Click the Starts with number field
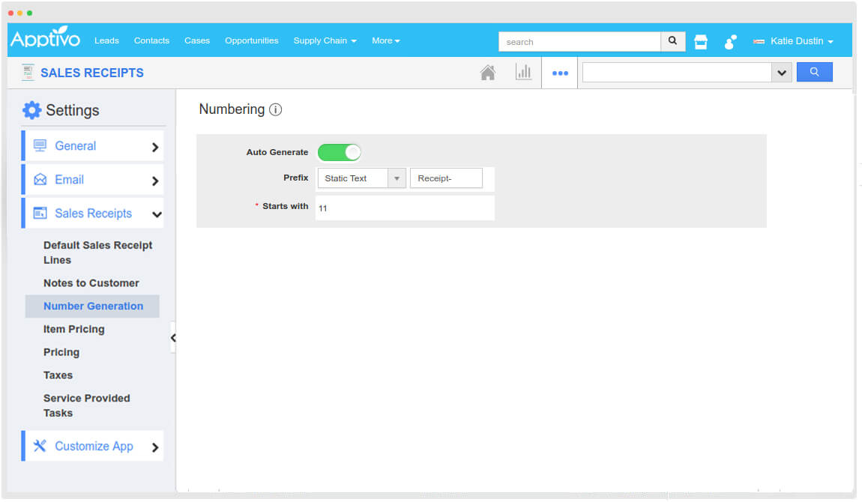The width and height of the screenshot is (862, 502). (404, 208)
